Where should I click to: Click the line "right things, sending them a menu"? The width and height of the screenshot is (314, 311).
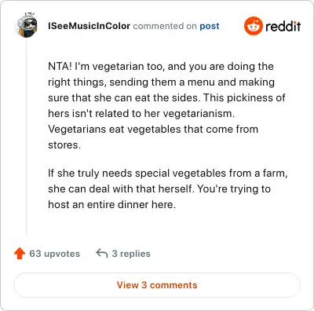(x=162, y=82)
